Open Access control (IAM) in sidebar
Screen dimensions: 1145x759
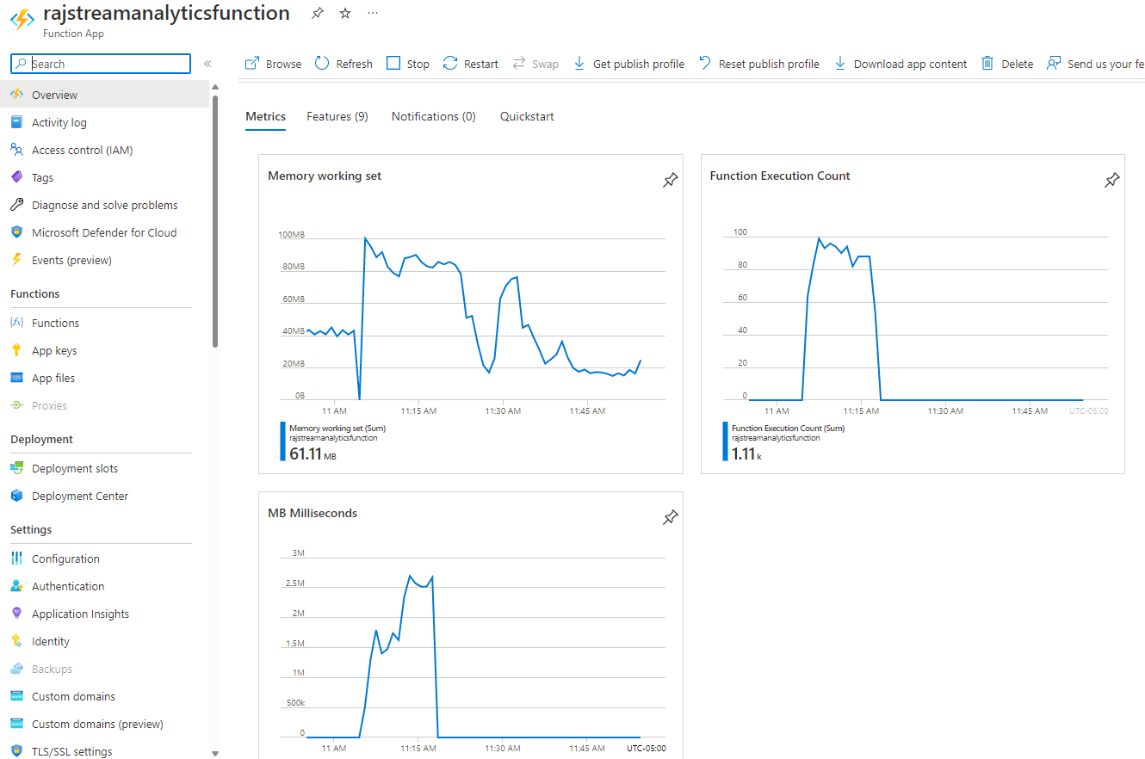pos(82,150)
